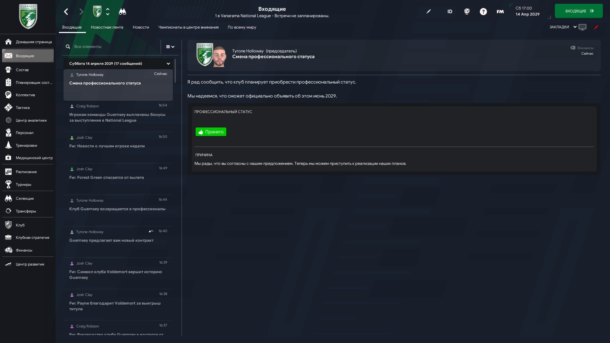Click the green Принято button

point(211,132)
